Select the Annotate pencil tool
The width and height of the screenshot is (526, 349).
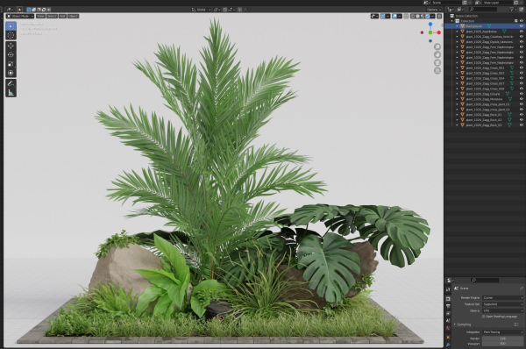(11, 83)
